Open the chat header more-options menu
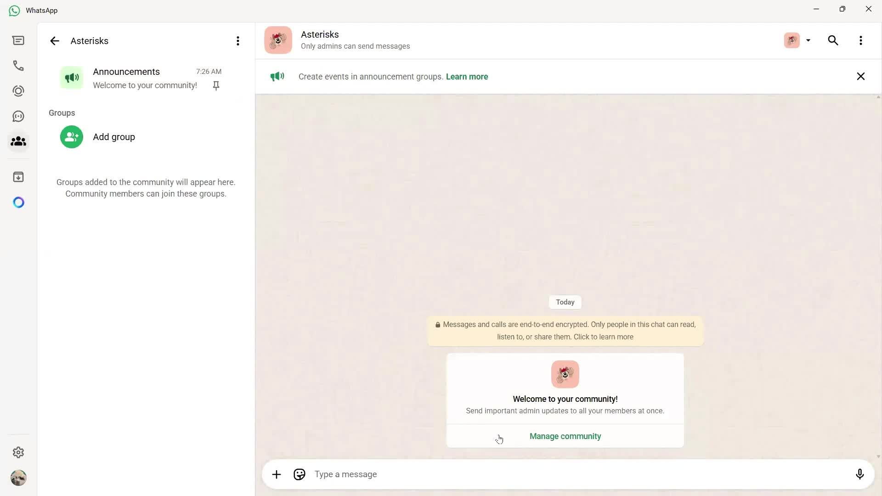The image size is (882, 496). click(861, 40)
